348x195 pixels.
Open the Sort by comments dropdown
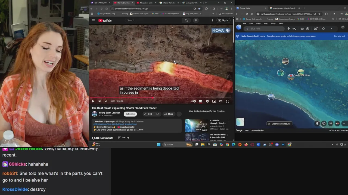(x=123, y=138)
